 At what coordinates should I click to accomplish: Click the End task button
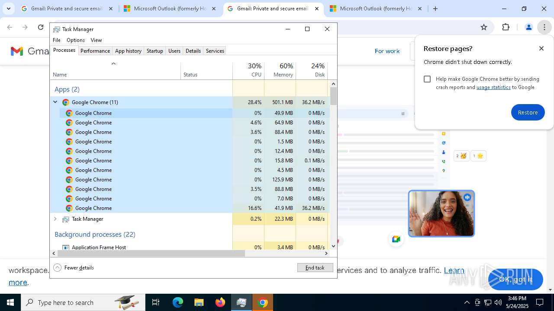pyautogui.click(x=315, y=268)
